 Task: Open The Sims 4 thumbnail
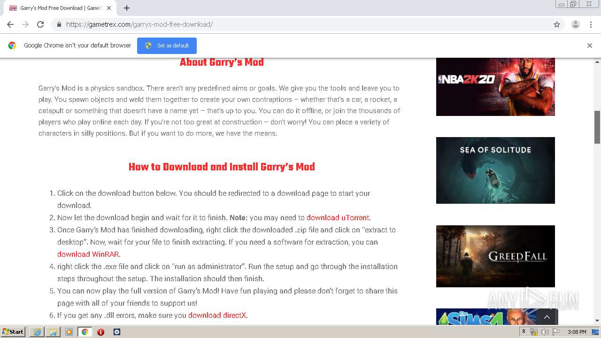pyautogui.click(x=486, y=317)
